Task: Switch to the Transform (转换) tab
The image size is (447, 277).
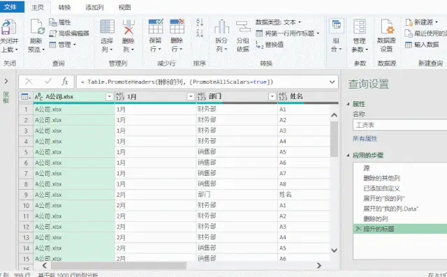Action: [x=64, y=8]
